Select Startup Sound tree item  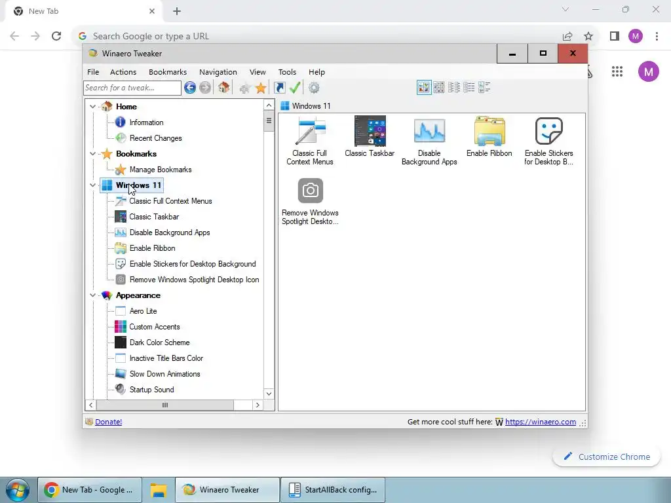[x=151, y=390]
